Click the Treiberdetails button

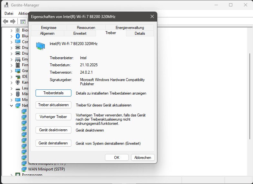click(53, 93)
